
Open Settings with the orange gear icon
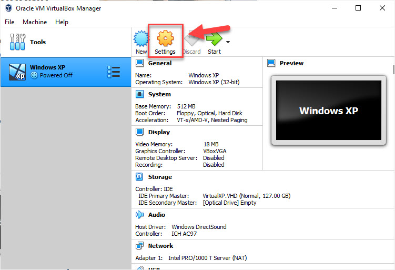[165, 38]
